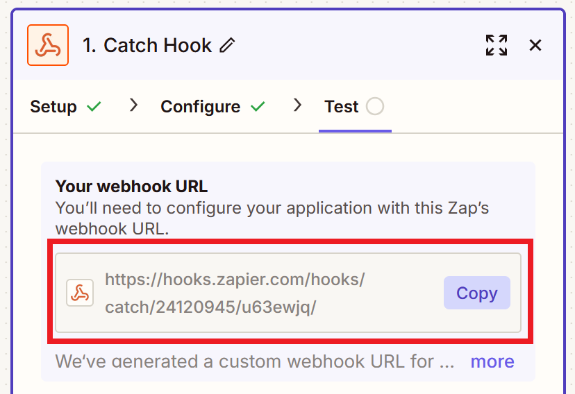The image size is (575, 394).
Task: Copy the webhook URL
Action: coord(476,293)
